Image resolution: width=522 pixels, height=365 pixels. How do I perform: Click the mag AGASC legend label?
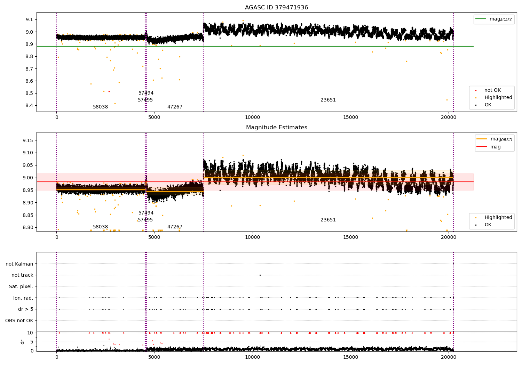point(501,19)
